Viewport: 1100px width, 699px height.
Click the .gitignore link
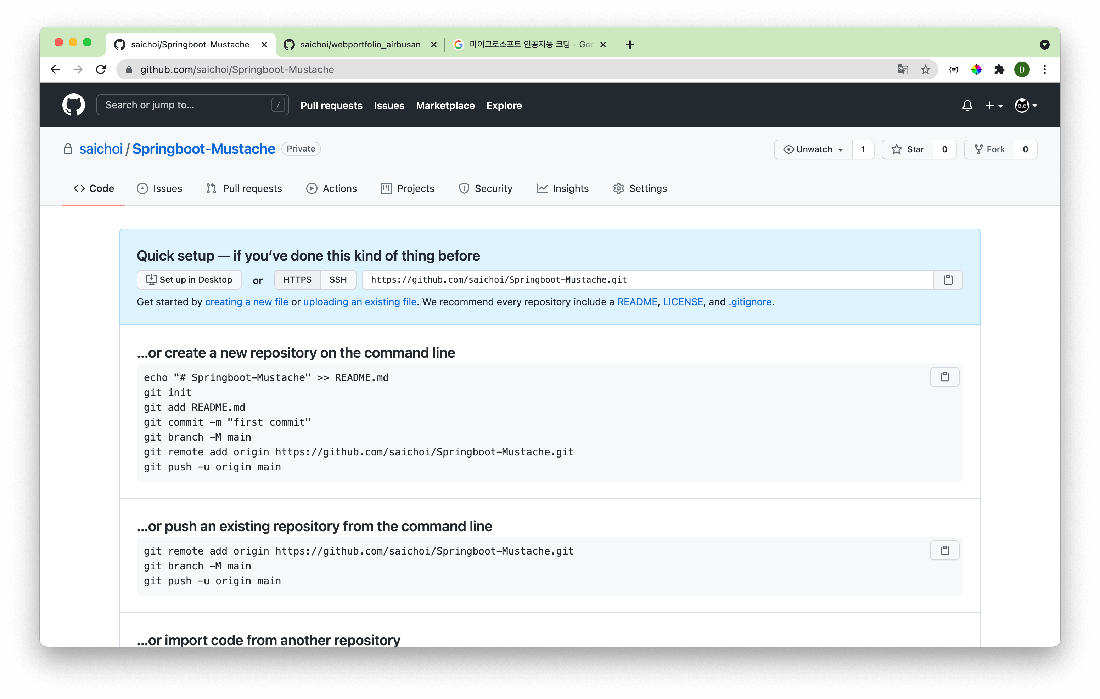[750, 302]
